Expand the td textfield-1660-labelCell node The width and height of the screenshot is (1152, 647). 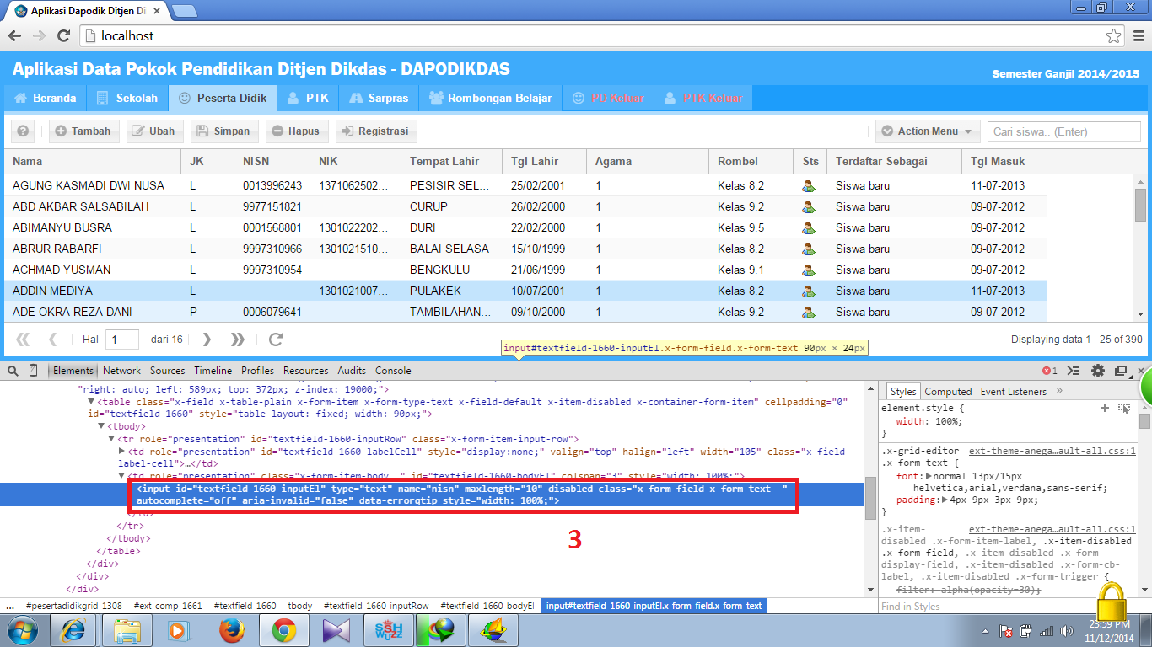click(x=121, y=452)
